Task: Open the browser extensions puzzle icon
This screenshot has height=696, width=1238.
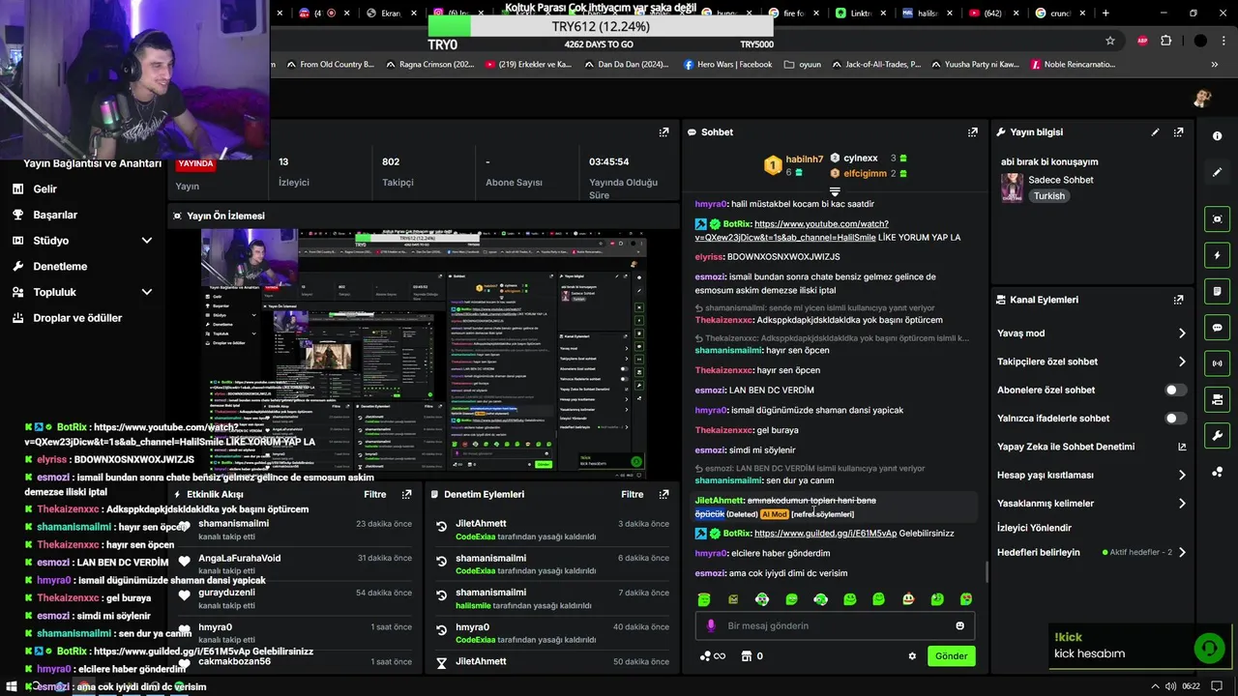Action: pos(1165,41)
